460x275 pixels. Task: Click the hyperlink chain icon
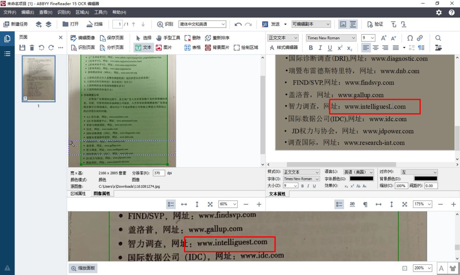pos(419,38)
